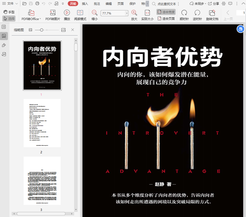This screenshot has width=246, height=217.
Task: Switch to the 插入 tab
Action: coord(85,4)
